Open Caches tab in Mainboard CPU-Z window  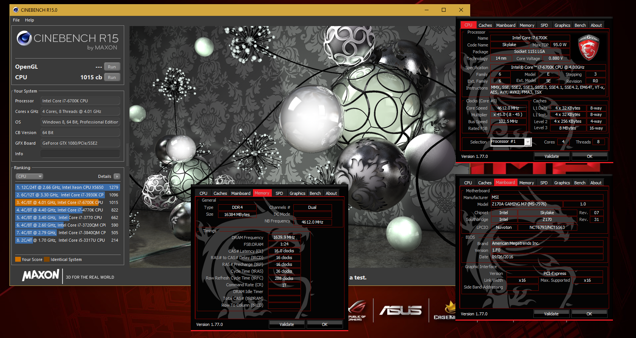click(x=485, y=183)
